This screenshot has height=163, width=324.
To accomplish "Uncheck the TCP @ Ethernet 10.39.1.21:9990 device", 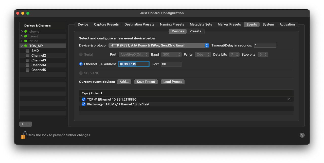I will pyautogui.click(x=84, y=99).
